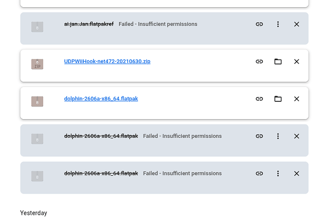
Task: Copy link for first failed dolphin download
Action: (259, 136)
